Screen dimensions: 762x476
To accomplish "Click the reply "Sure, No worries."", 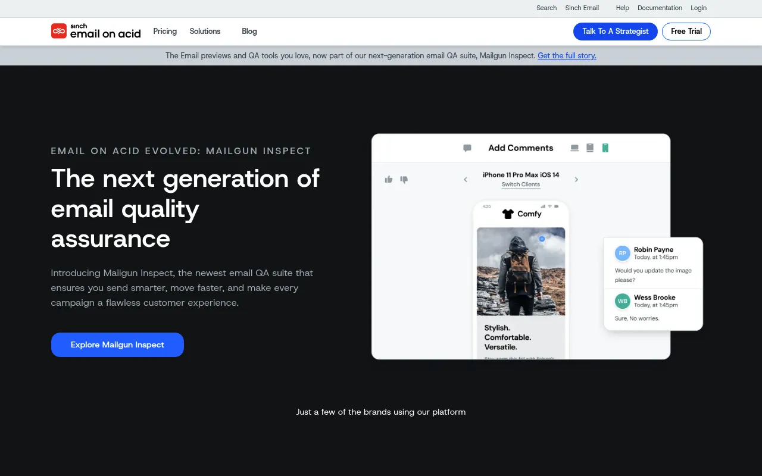I will (637, 318).
